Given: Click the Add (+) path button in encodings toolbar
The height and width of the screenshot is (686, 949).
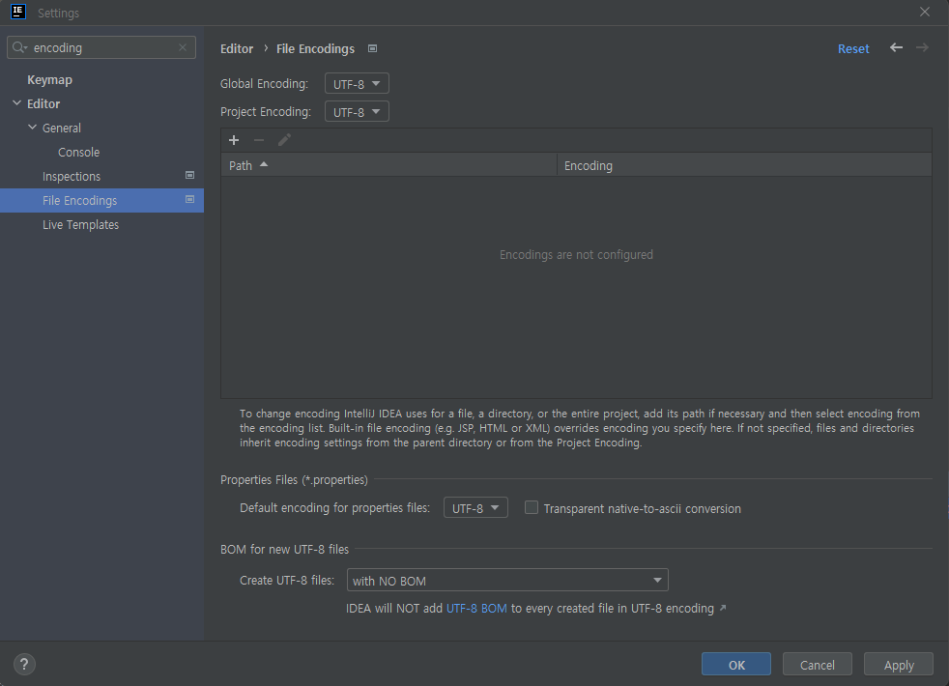Looking at the screenshot, I should [x=234, y=140].
